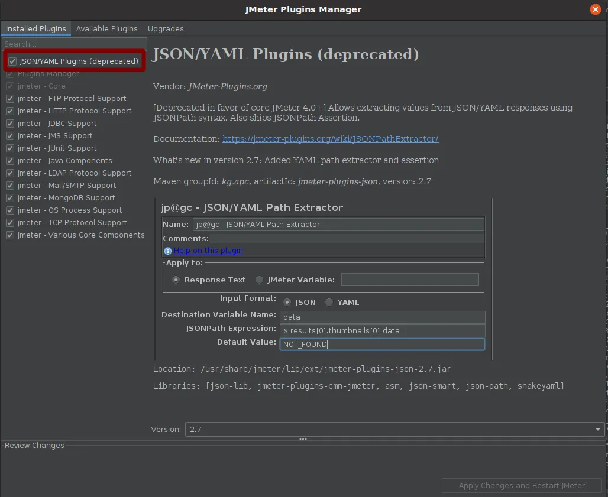Image resolution: width=608 pixels, height=497 pixels.
Task: Toggle jmeter - JMS Support checkbox
Action: [10, 136]
